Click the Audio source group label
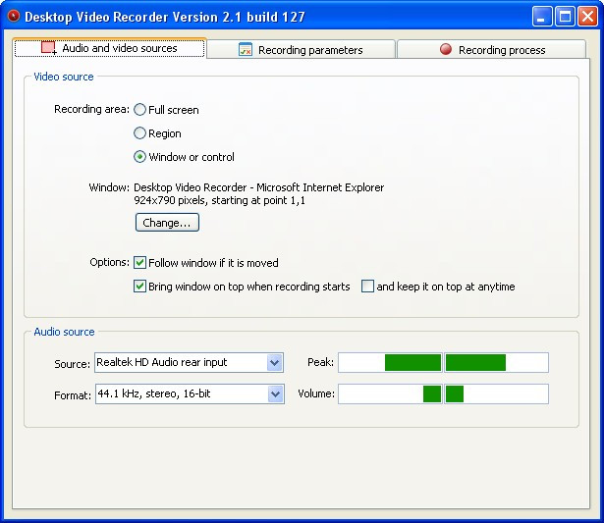The width and height of the screenshot is (604, 523). tap(64, 332)
